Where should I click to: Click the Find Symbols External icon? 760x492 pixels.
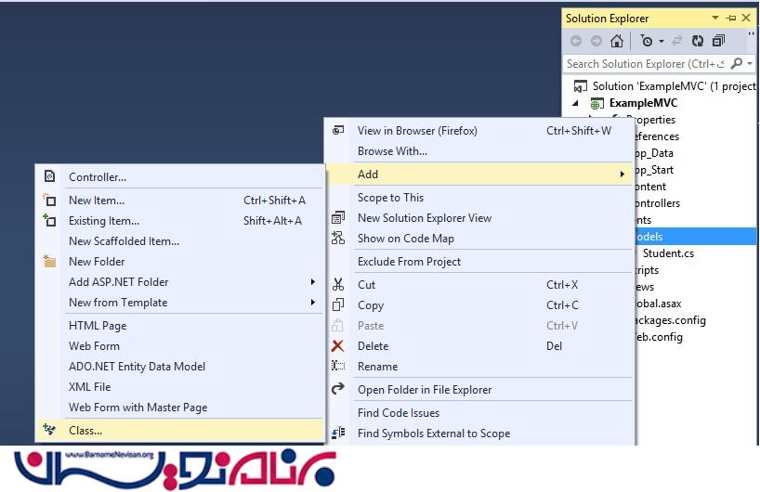click(339, 433)
